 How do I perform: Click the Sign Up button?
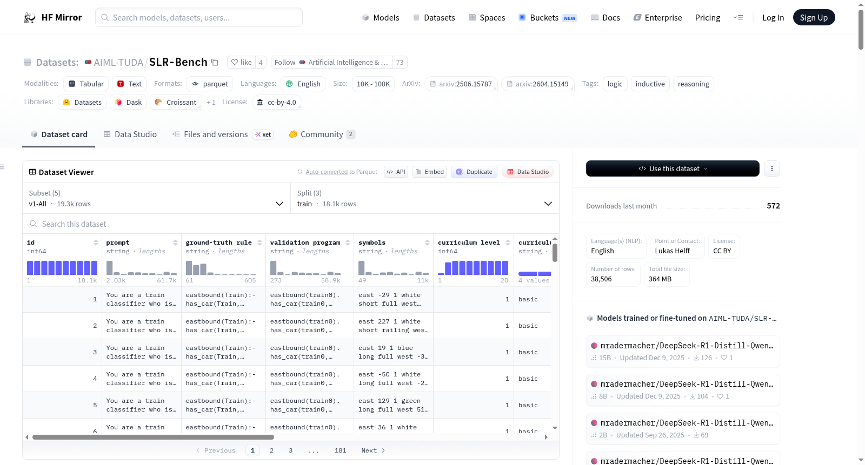point(814,17)
